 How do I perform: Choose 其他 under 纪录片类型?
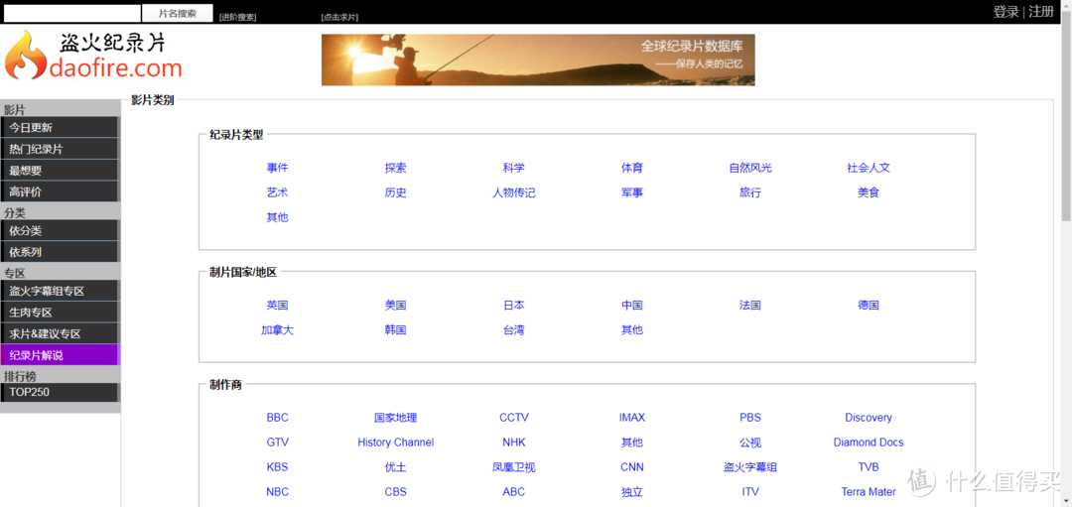[278, 217]
